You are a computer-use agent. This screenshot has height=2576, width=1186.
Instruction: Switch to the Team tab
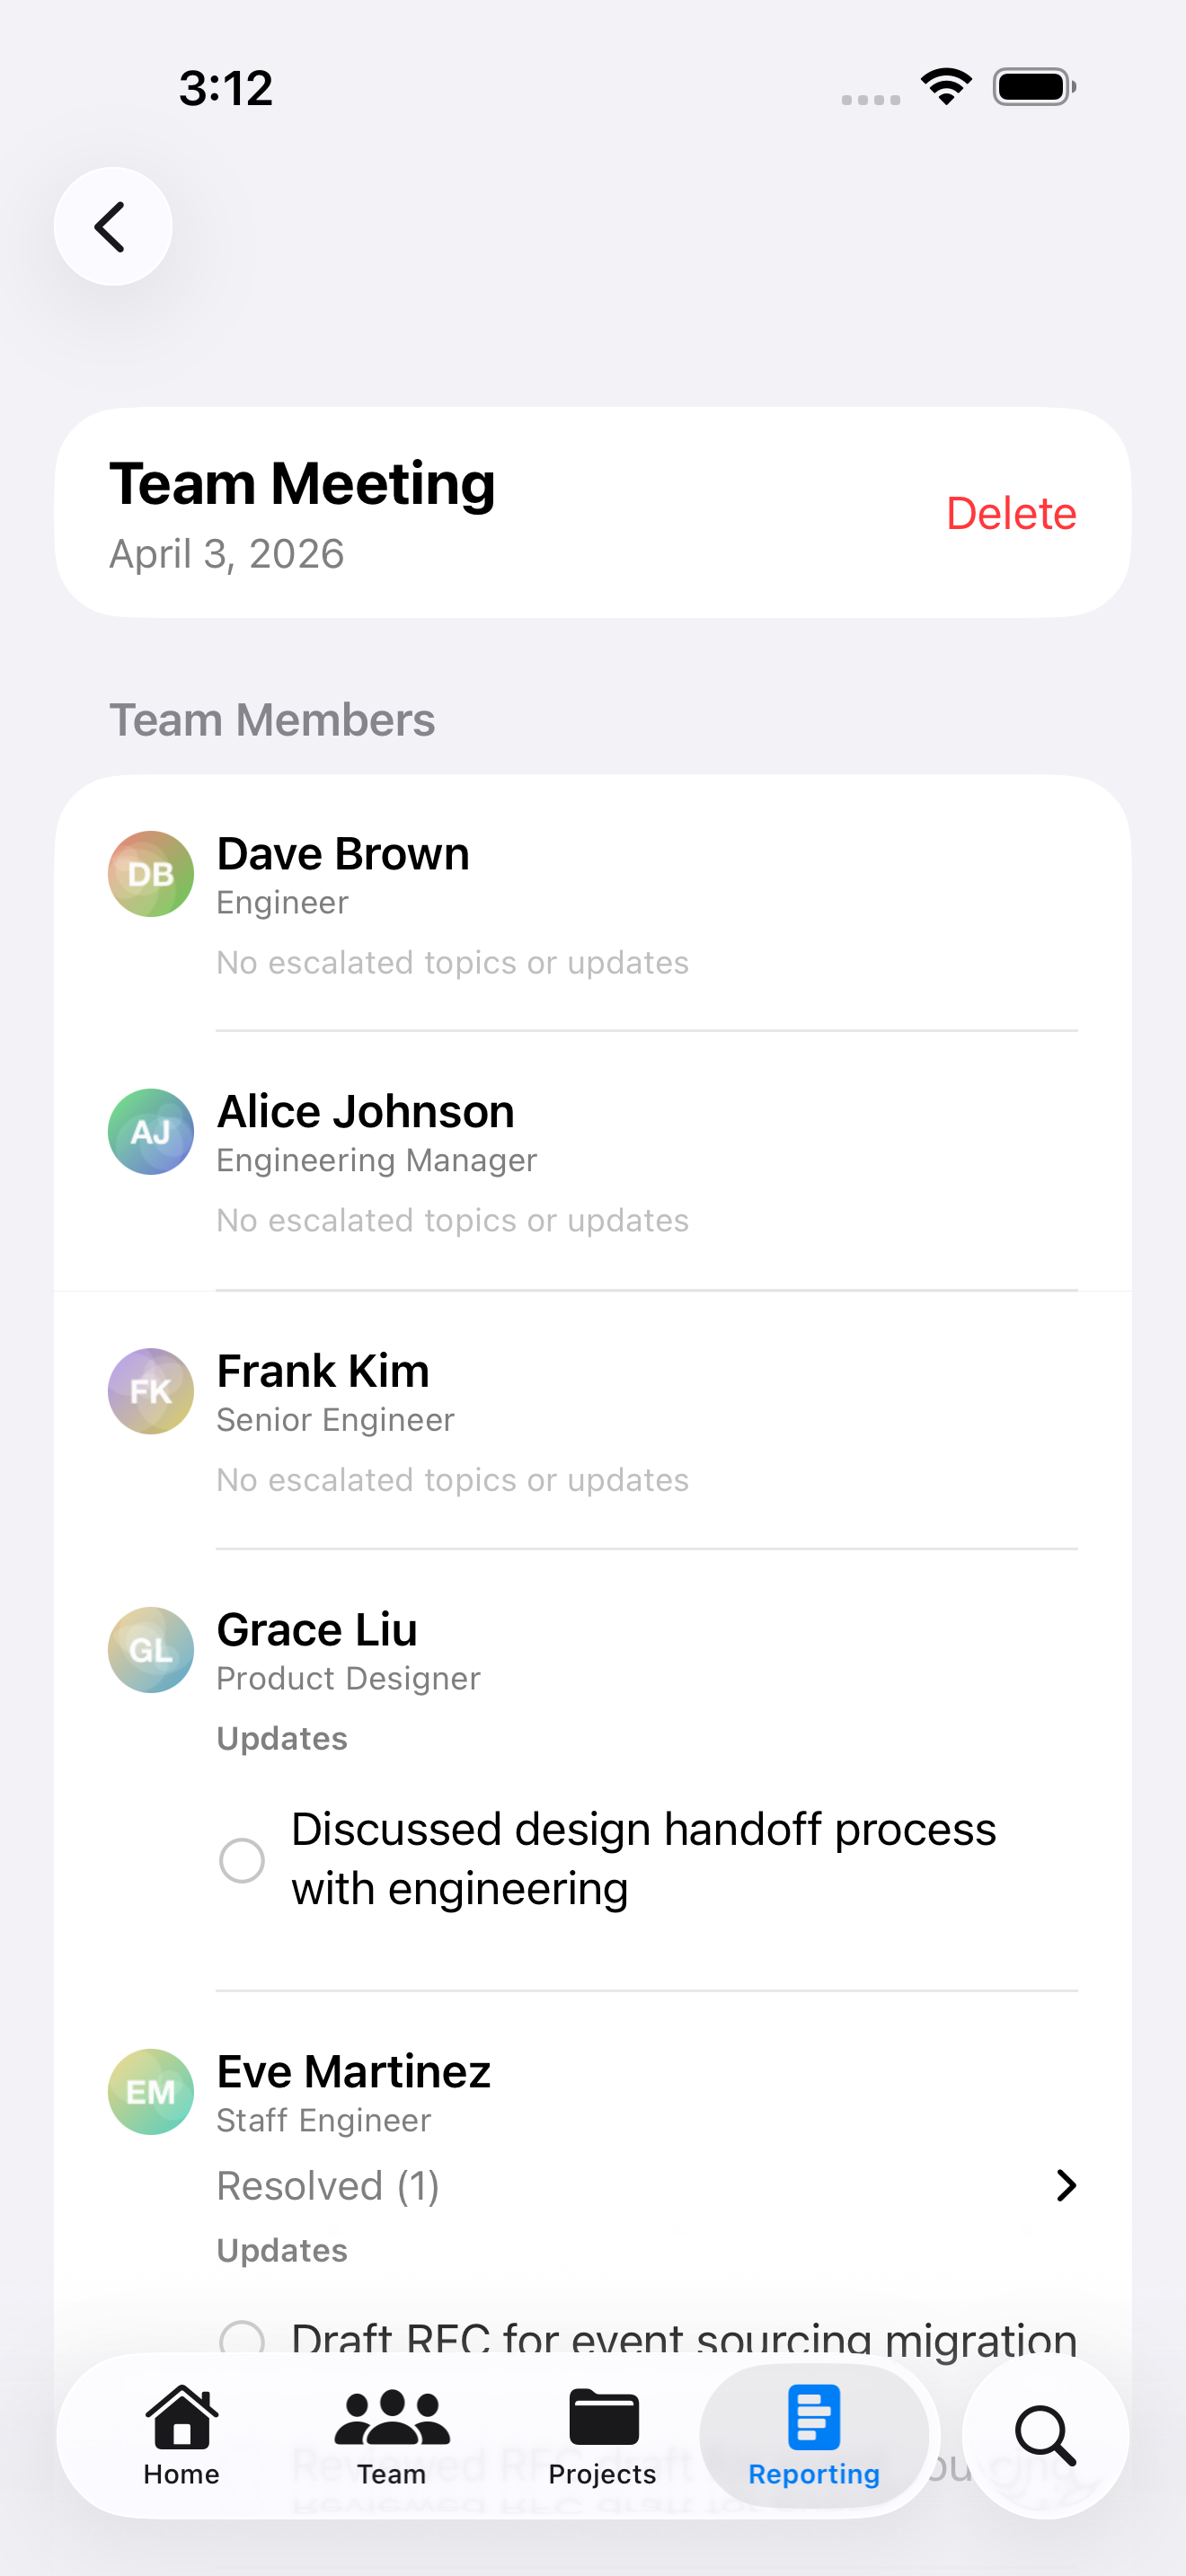pos(392,2435)
